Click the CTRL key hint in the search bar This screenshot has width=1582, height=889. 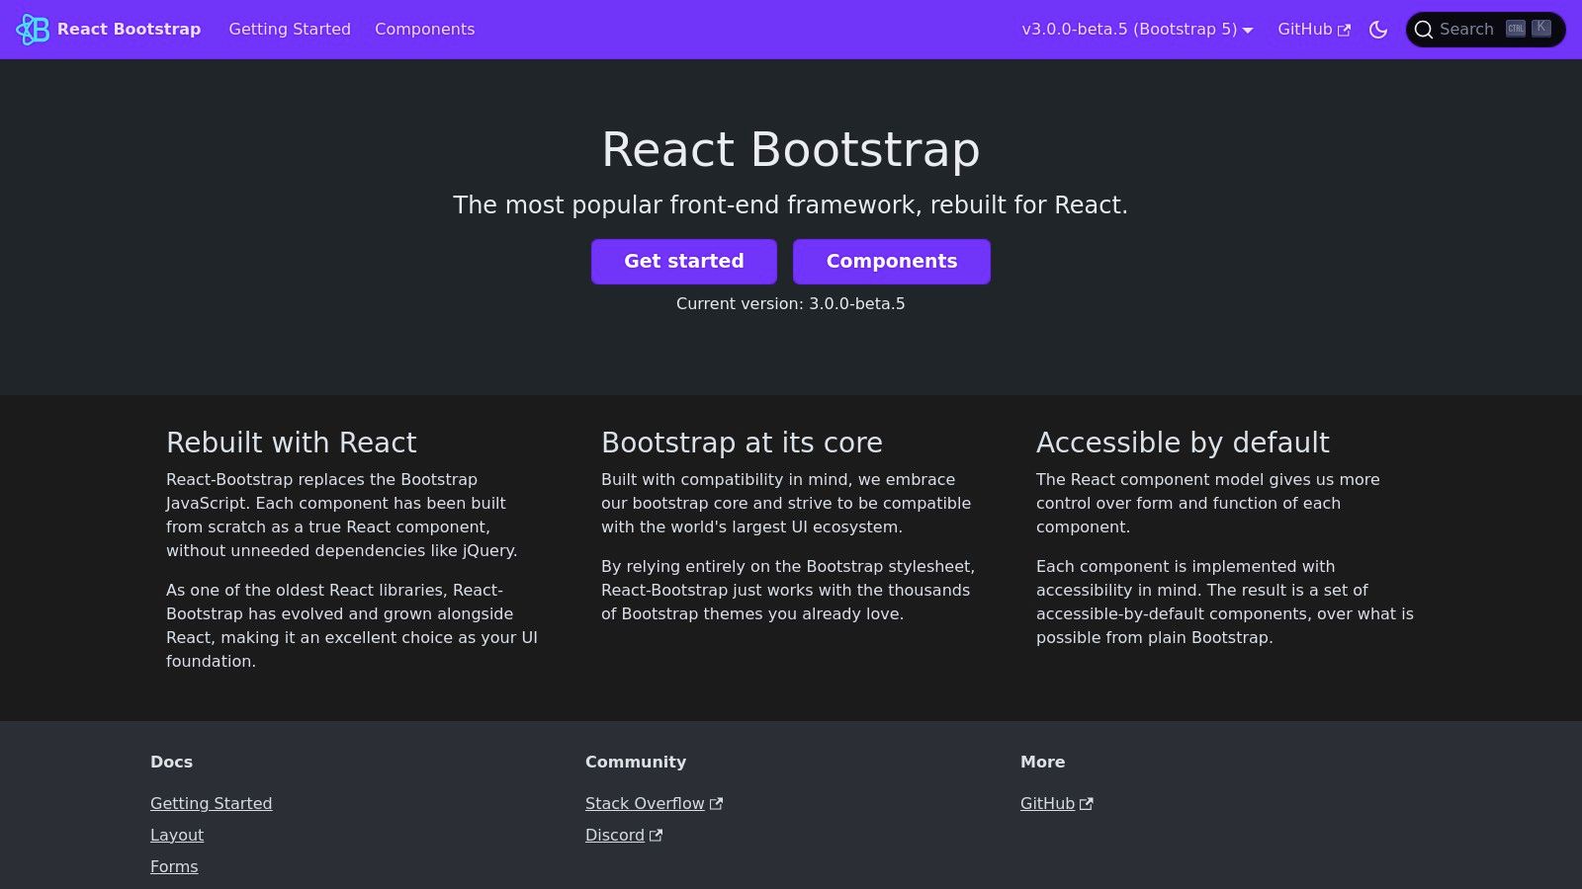click(1514, 29)
